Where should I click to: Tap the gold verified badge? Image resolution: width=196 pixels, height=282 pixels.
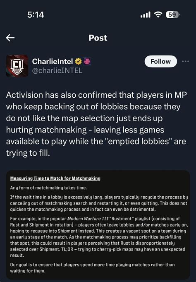pyautogui.click(x=78, y=62)
